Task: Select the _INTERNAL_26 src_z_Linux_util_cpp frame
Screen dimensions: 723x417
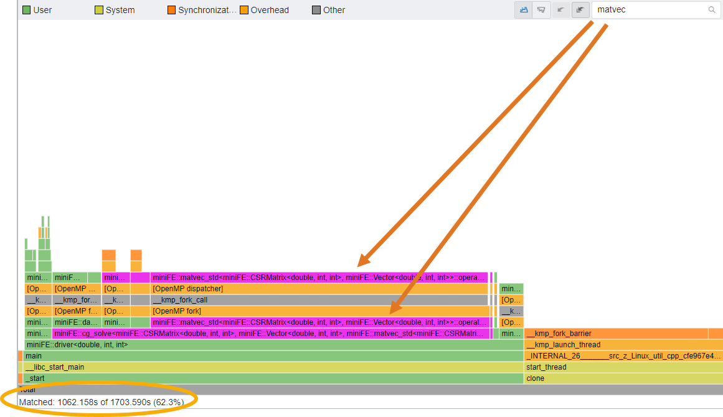Action: click(623, 356)
